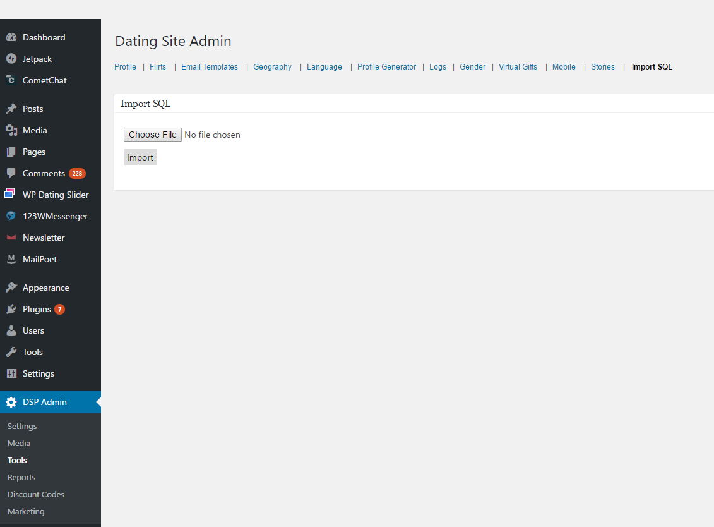Click the No file chosen text
Image resolution: width=714 pixels, height=527 pixels.
212,135
